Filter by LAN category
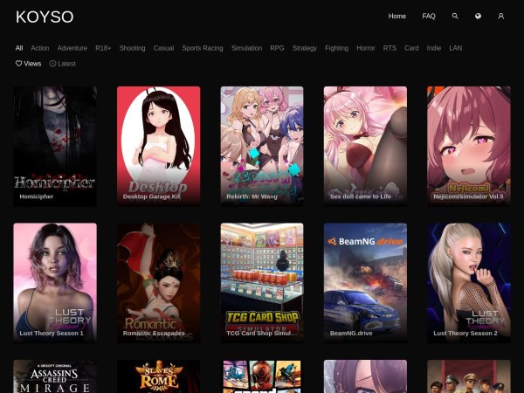Screen dimensions: 524x393 click(456, 48)
